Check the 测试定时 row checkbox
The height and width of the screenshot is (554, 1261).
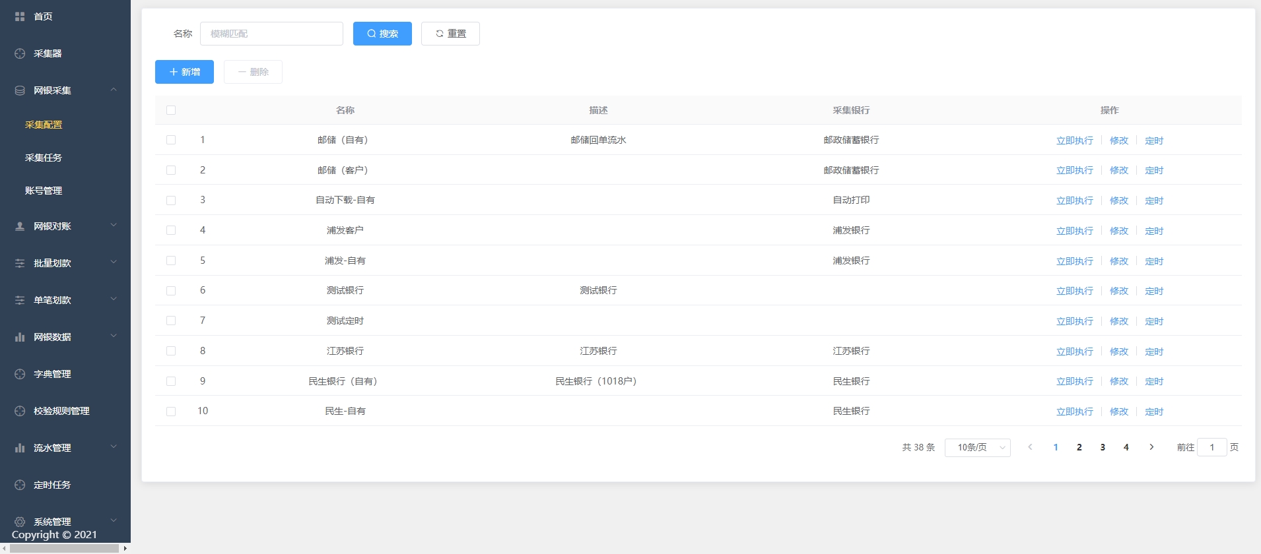click(171, 321)
